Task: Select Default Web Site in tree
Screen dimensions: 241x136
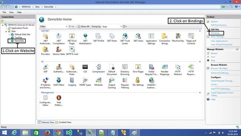Action: coord(22,34)
